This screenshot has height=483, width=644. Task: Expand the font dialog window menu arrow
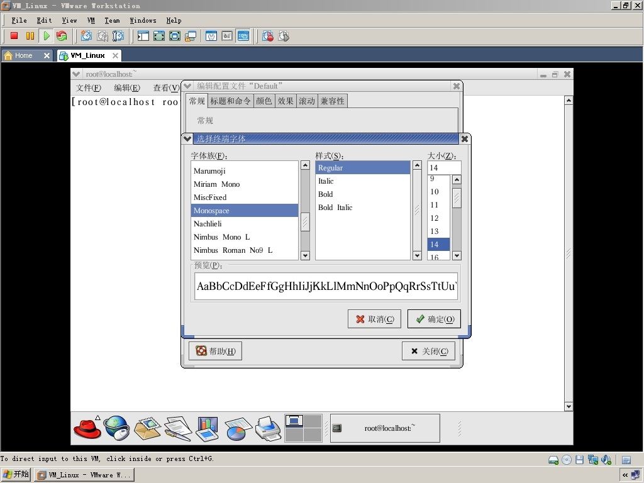[187, 139]
